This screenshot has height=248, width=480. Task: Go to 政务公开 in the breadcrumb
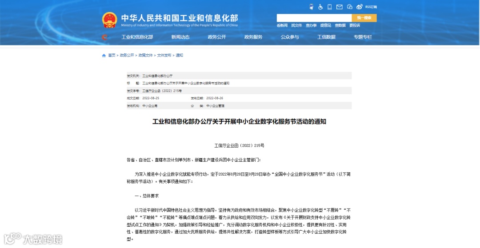pyautogui.click(x=127, y=56)
